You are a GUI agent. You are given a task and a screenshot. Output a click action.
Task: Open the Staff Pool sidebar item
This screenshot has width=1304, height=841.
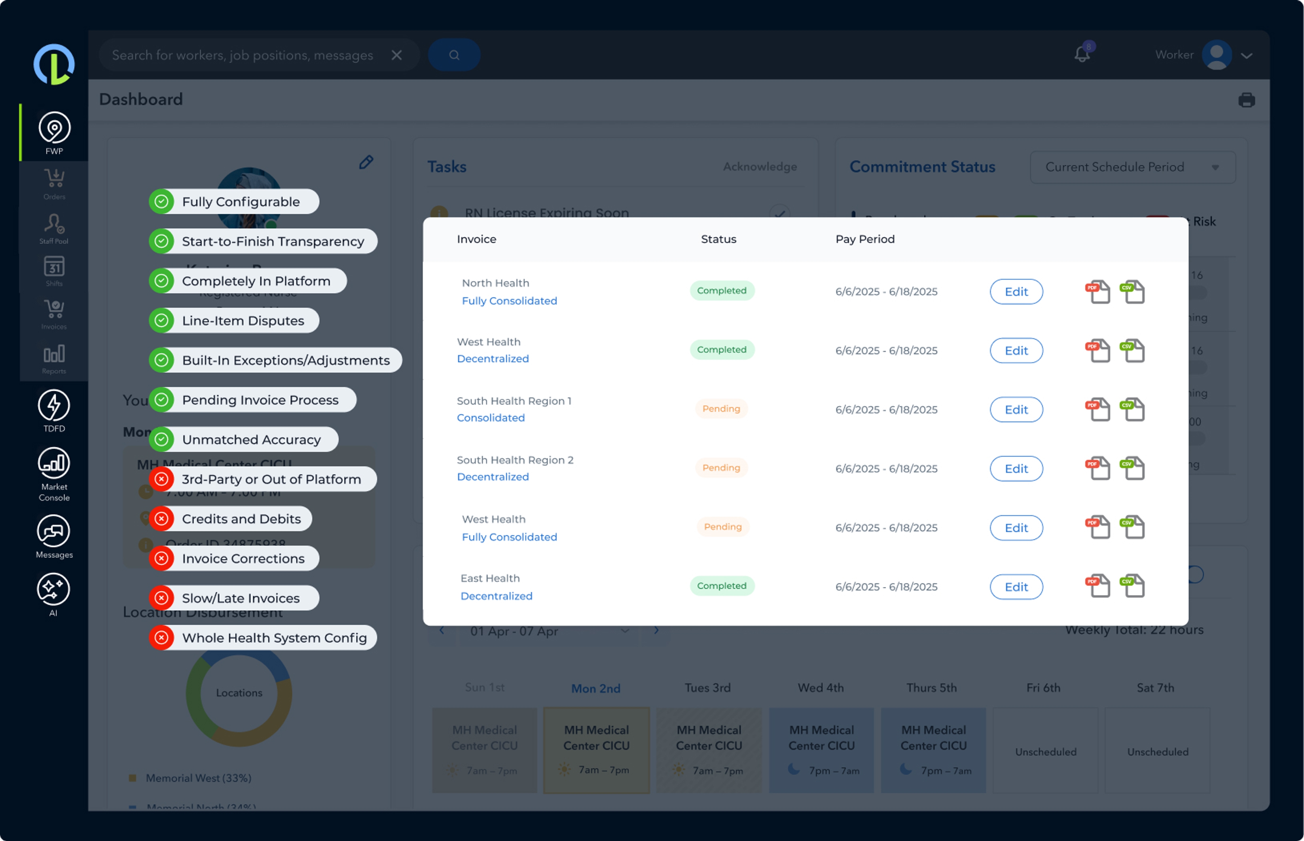[54, 229]
